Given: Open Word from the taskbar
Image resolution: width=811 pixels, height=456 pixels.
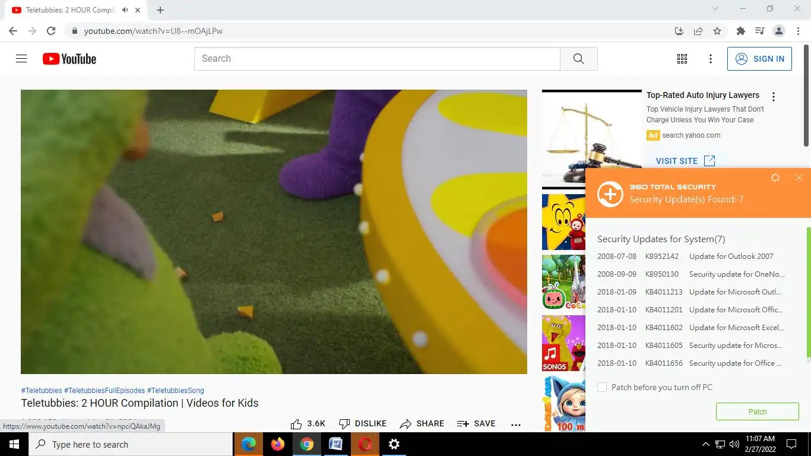Looking at the screenshot, I should point(335,444).
